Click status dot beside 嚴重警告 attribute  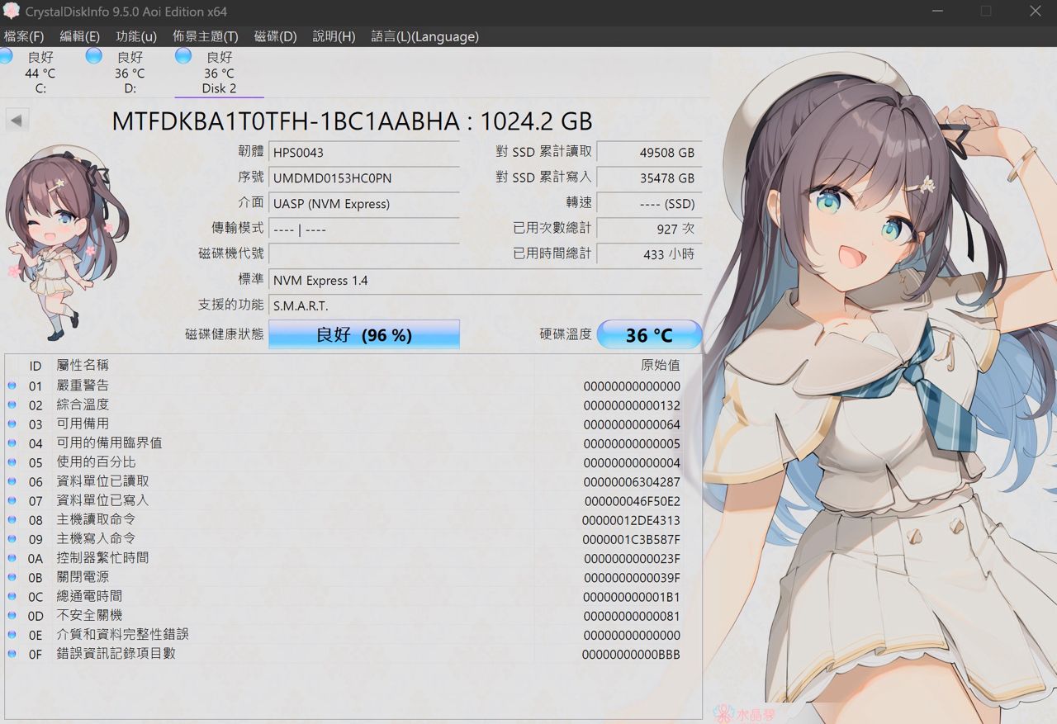coord(12,386)
